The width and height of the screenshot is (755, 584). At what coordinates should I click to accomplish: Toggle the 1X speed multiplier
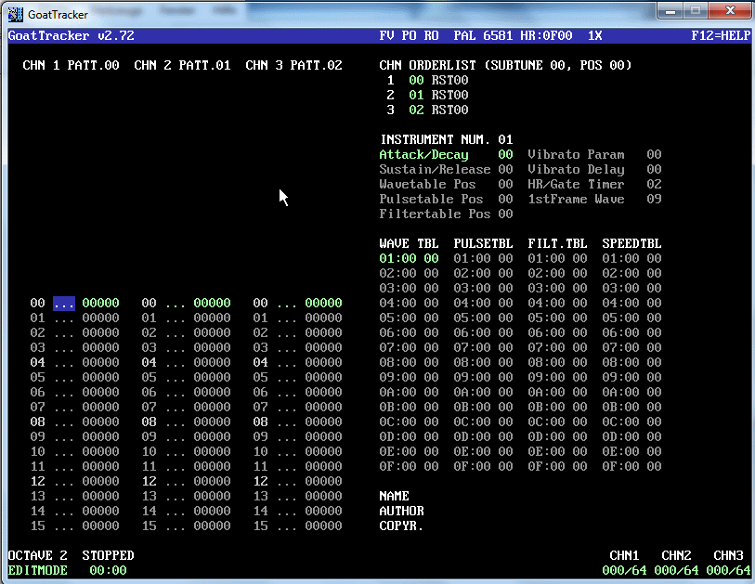click(x=594, y=36)
